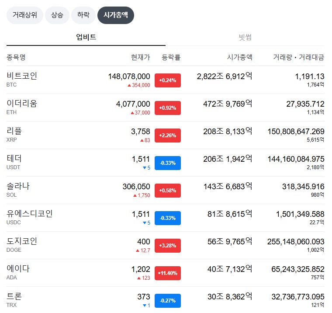
Task: Click the -0.33% badge for 유에스디코인
Action: pyautogui.click(x=168, y=218)
